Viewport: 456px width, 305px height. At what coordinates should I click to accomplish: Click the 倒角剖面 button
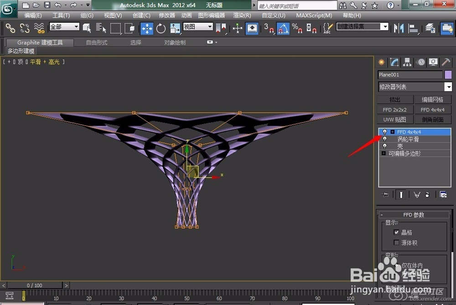pyautogui.click(x=432, y=119)
